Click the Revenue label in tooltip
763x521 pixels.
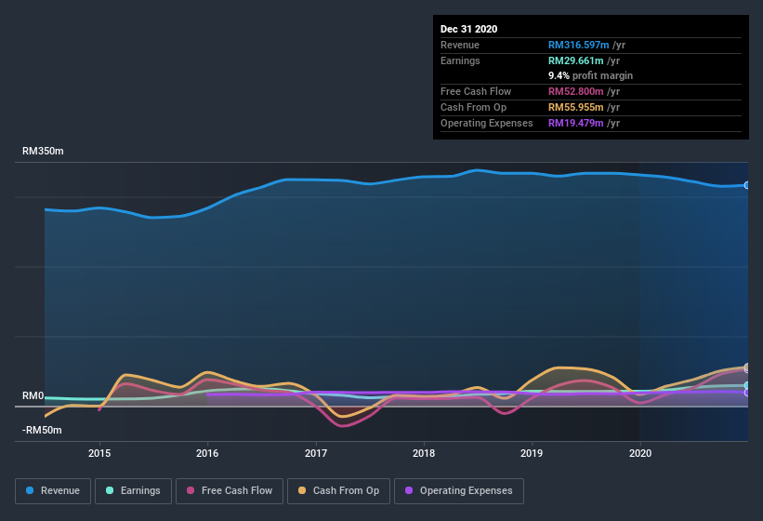[x=460, y=45]
